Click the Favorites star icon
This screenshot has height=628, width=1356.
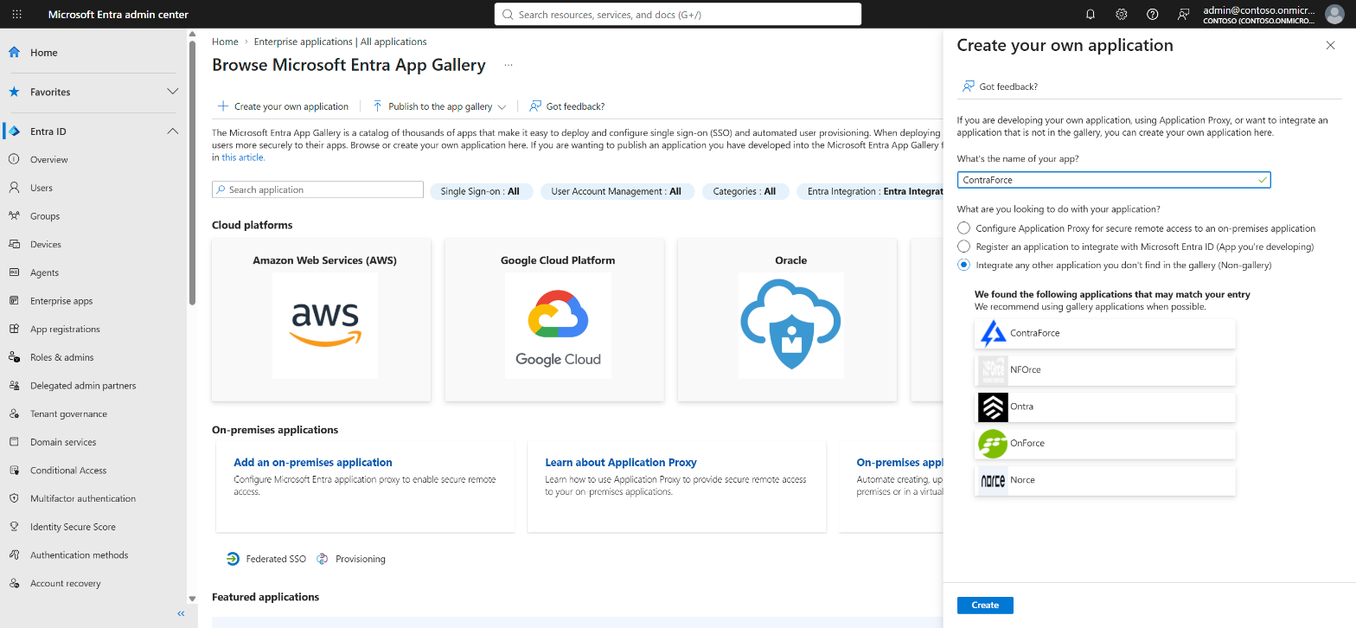tap(14, 92)
